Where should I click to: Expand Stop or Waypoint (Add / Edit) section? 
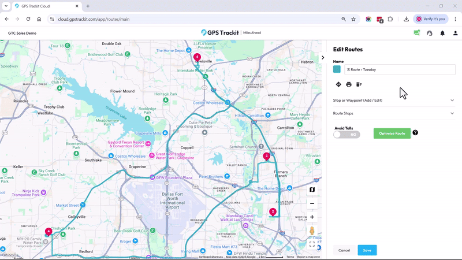394,100
